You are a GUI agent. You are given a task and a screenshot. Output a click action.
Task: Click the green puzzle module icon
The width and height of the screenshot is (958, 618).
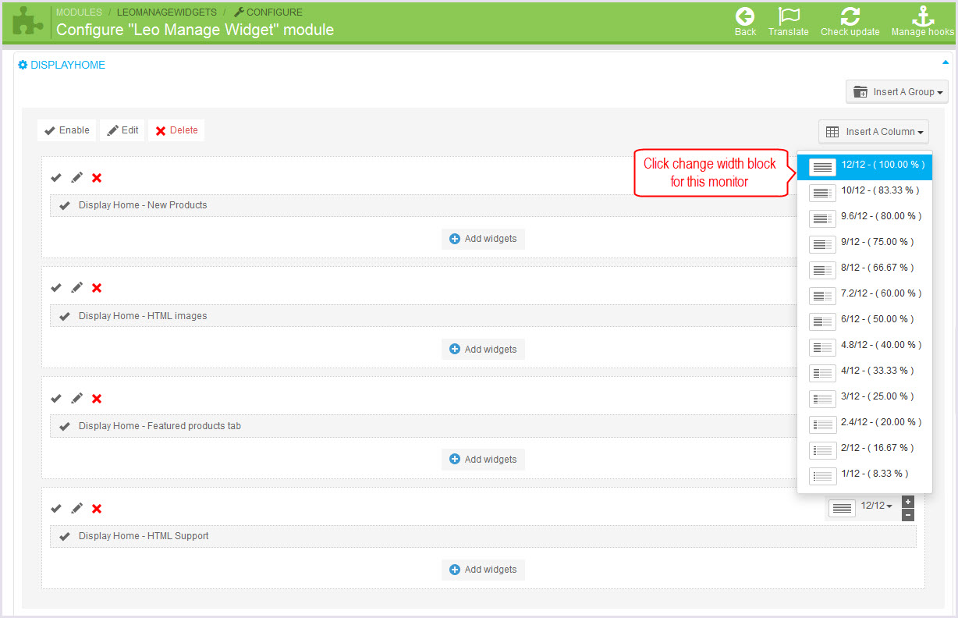[28, 22]
